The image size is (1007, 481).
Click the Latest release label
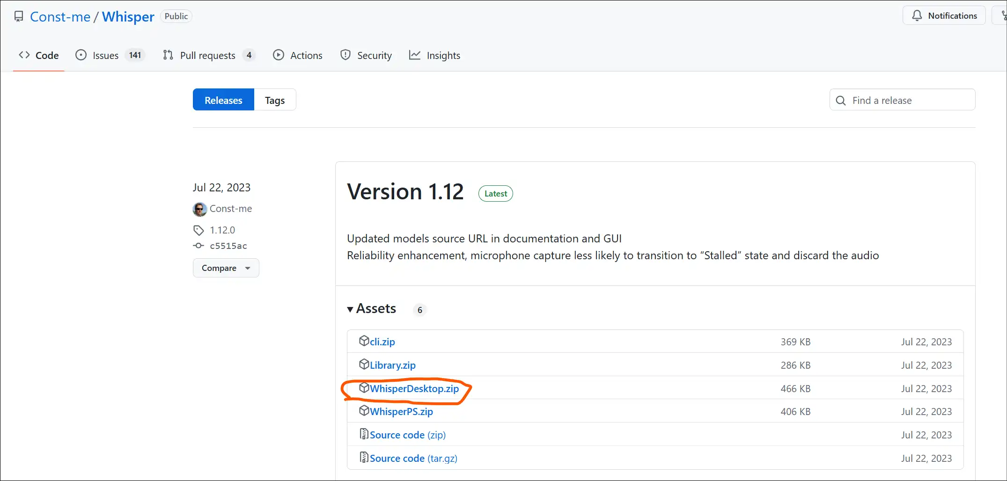click(496, 194)
